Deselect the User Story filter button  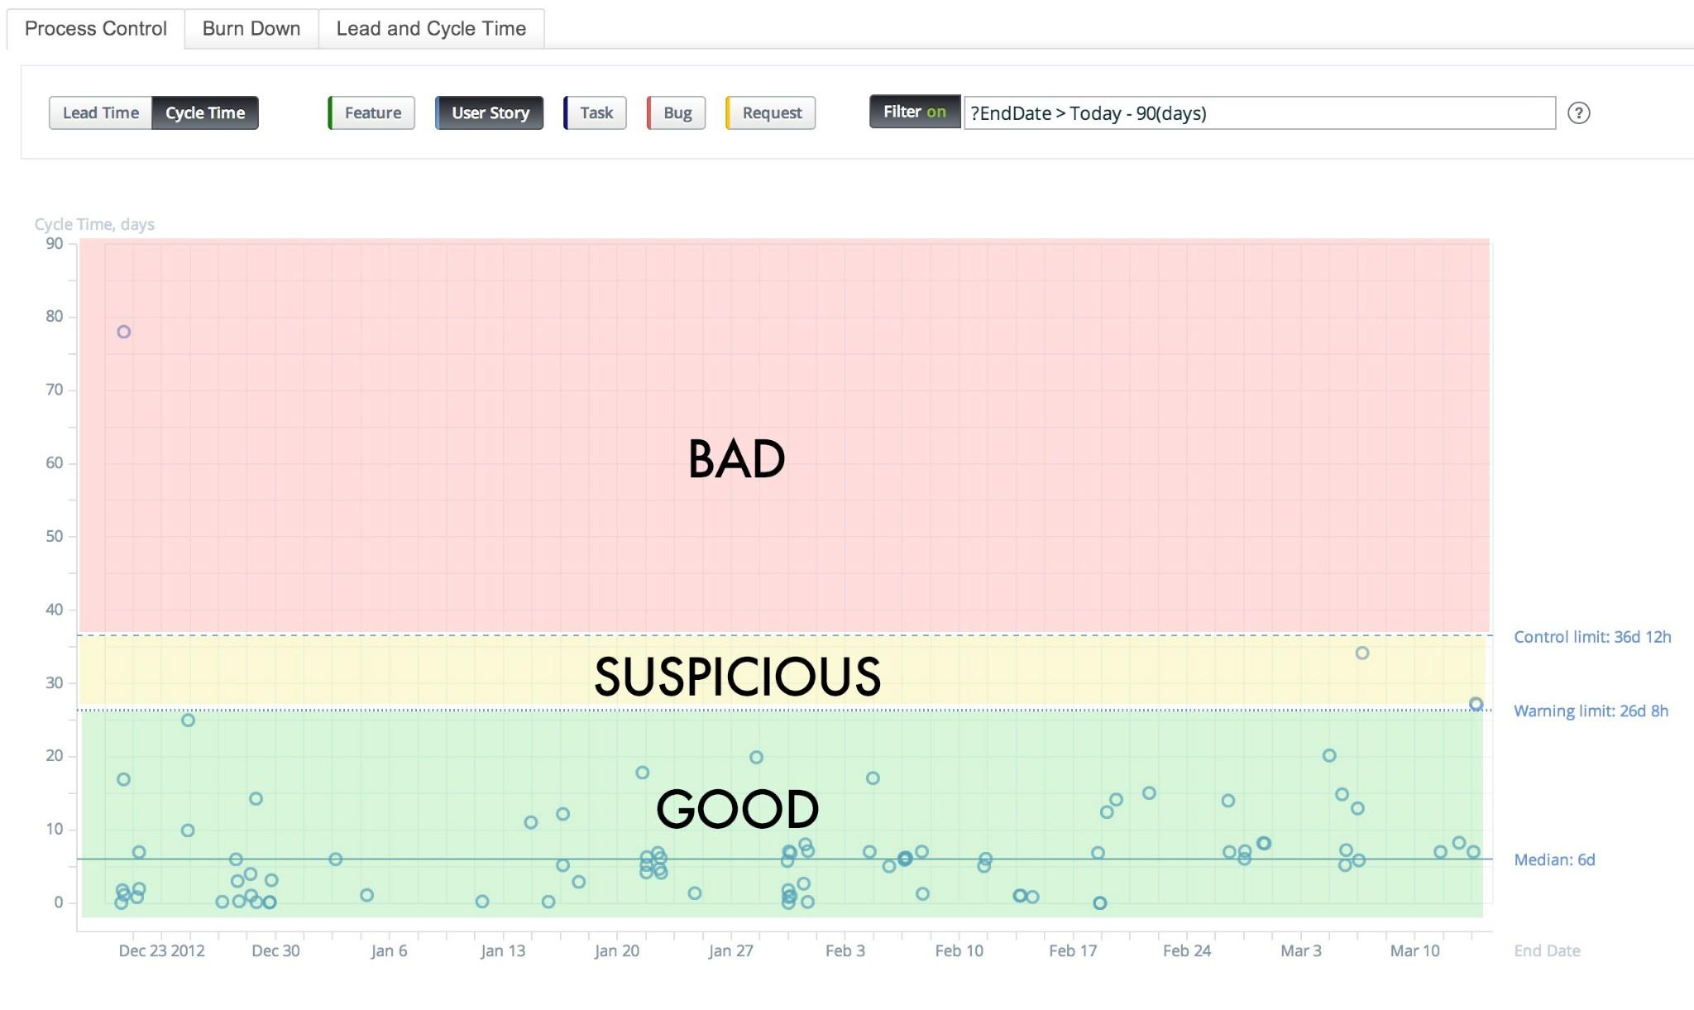pos(488,112)
